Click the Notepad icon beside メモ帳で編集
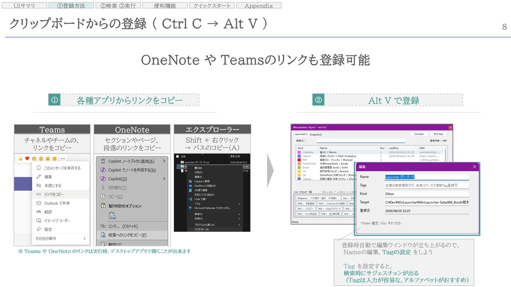This screenshot has height=287, width=511. 190,190
